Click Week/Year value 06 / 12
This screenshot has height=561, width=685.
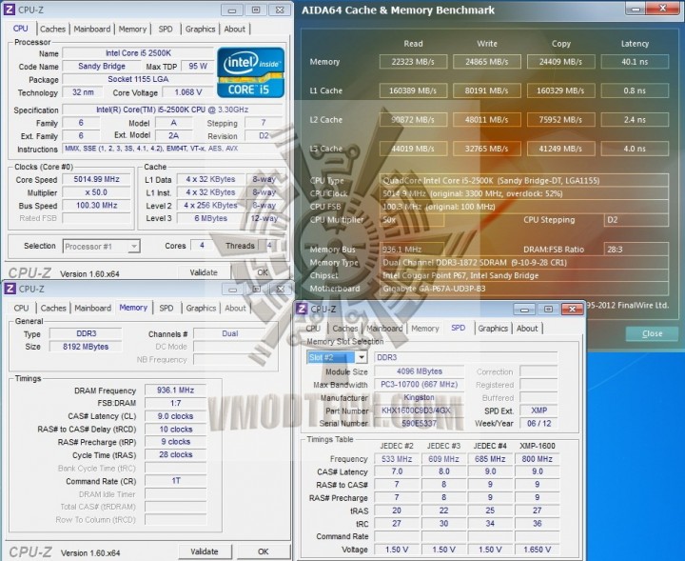(539, 423)
